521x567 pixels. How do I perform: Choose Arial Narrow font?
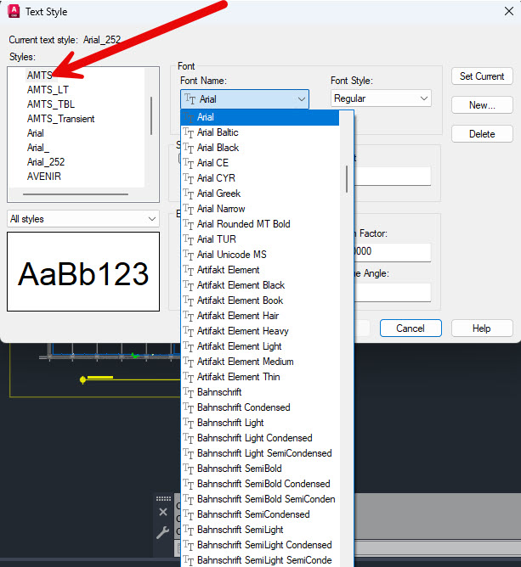(x=260, y=209)
